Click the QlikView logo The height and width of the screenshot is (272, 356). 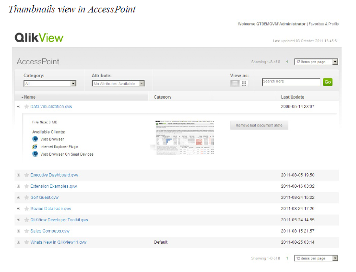click(39, 38)
